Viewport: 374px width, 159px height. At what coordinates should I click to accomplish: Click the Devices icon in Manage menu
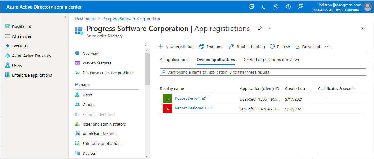[77, 153]
